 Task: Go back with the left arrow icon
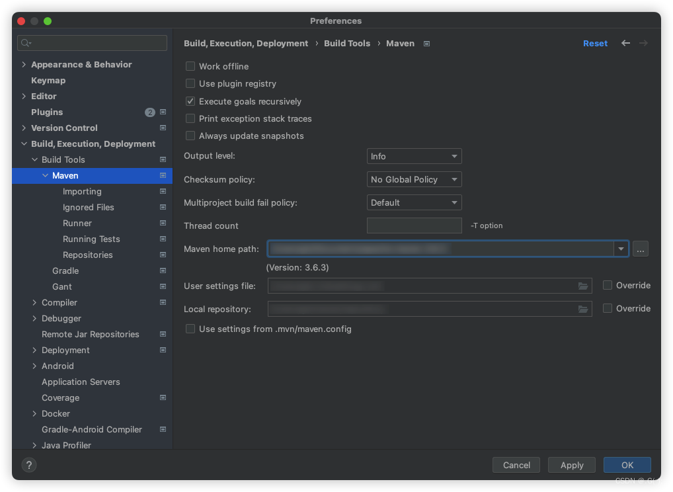click(x=626, y=43)
